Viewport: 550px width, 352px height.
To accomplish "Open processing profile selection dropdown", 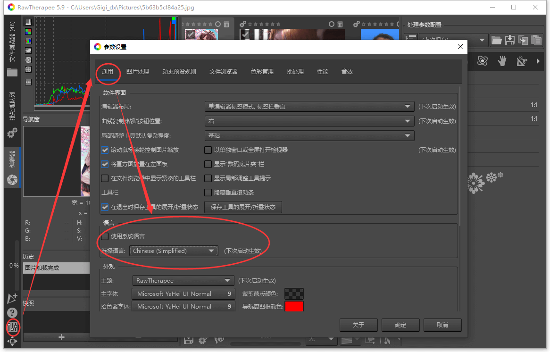I will tap(453, 39).
